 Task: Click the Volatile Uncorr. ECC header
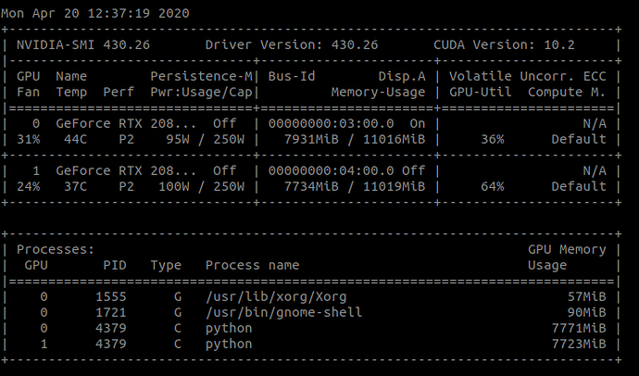pyautogui.click(x=528, y=76)
